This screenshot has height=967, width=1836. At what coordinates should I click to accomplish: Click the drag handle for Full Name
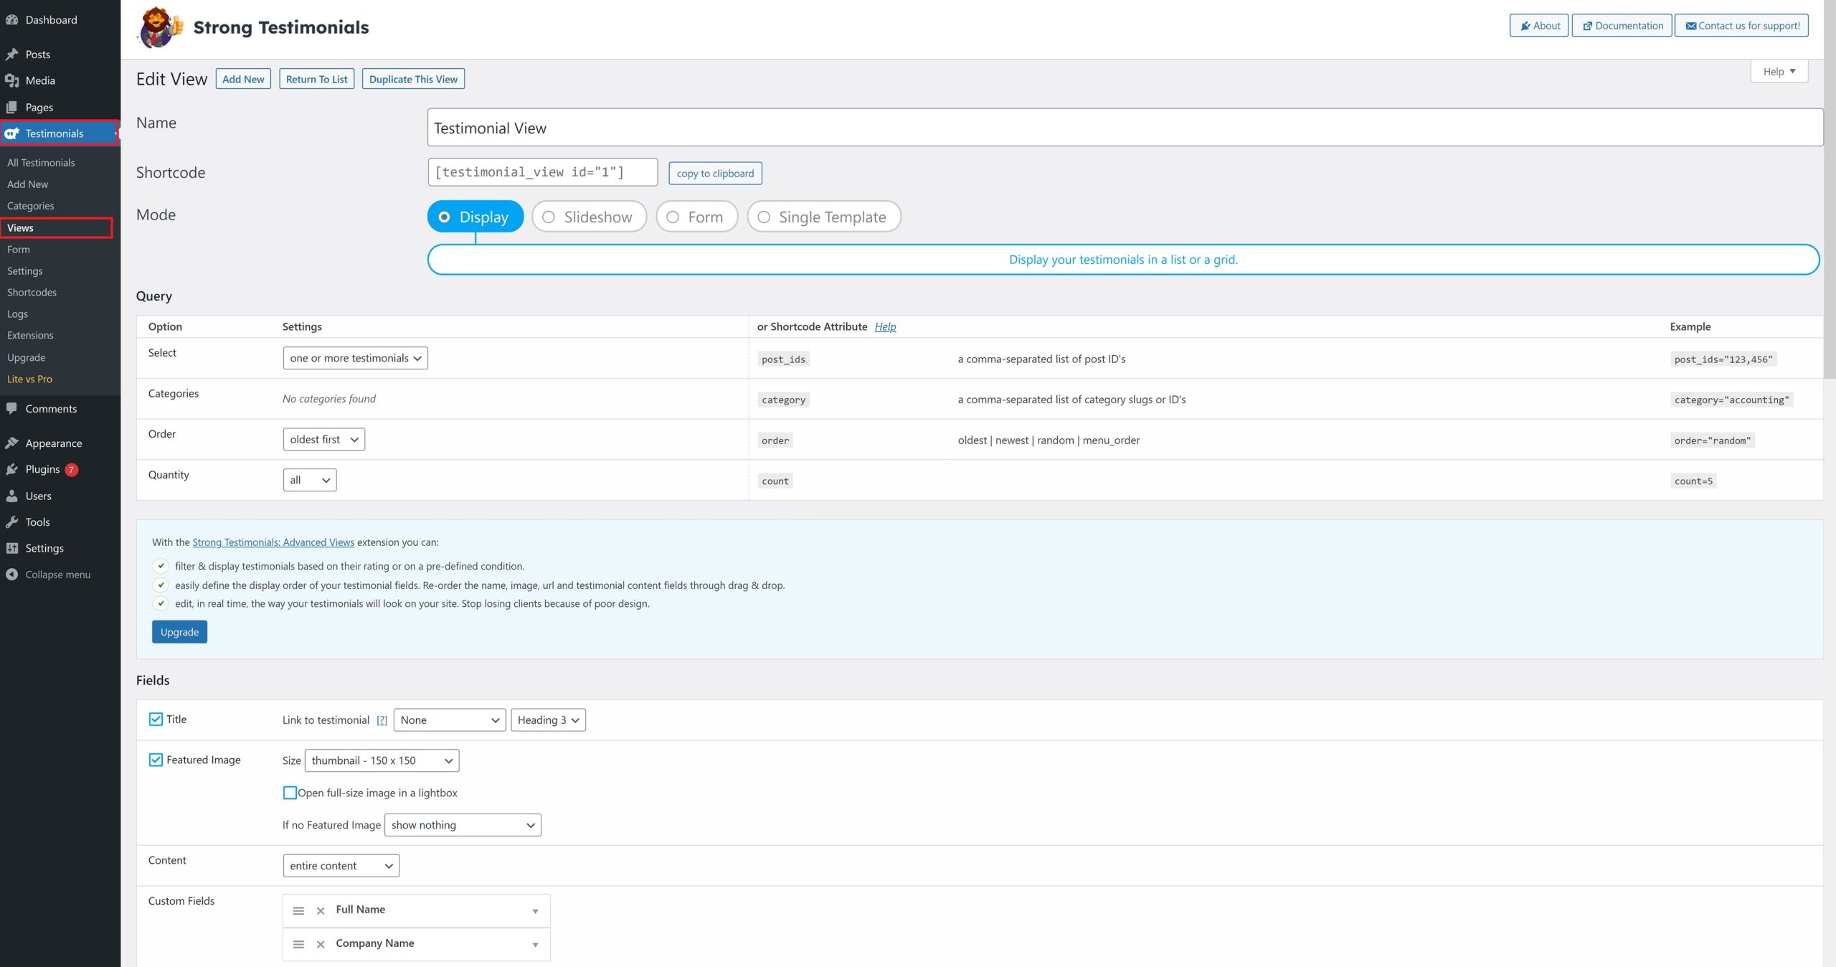point(298,911)
